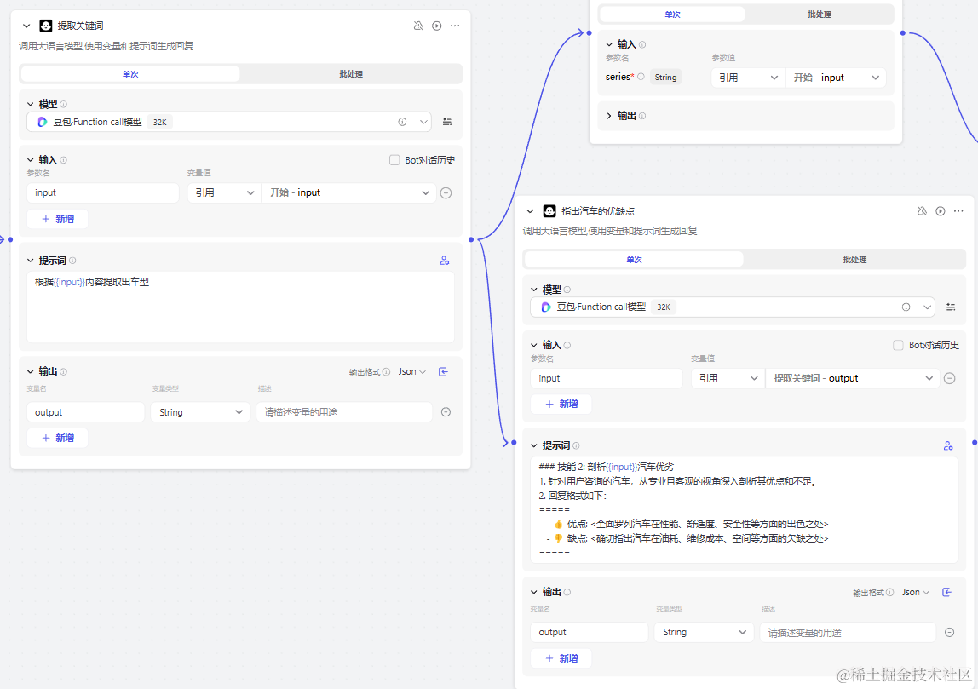Screen dimensions: 978x689
Task: Enable Bot对话历史 checkbox in 提取关键词 node
Action: click(x=394, y=160)
